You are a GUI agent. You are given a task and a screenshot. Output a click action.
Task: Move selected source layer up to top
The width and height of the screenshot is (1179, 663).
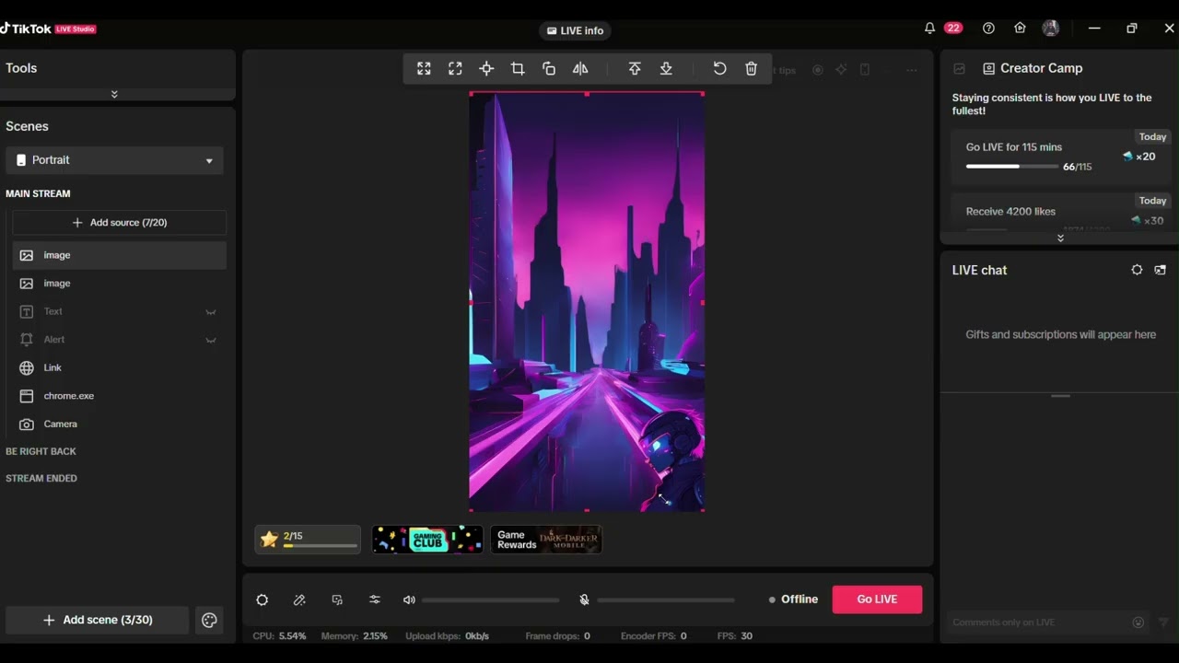[635, 69]
